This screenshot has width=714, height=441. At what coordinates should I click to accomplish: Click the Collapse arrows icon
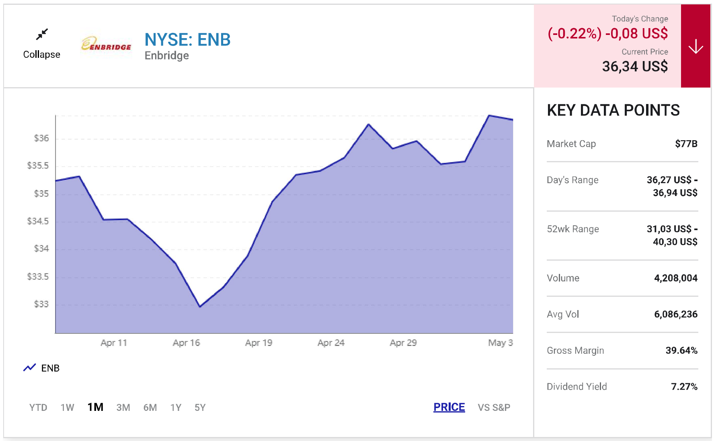pyautogui.click(x=42, y=35)
